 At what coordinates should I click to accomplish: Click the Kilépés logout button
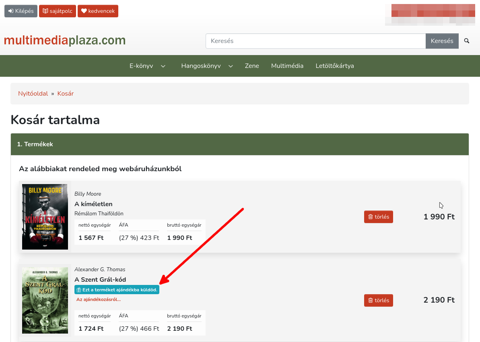(21, 11)
